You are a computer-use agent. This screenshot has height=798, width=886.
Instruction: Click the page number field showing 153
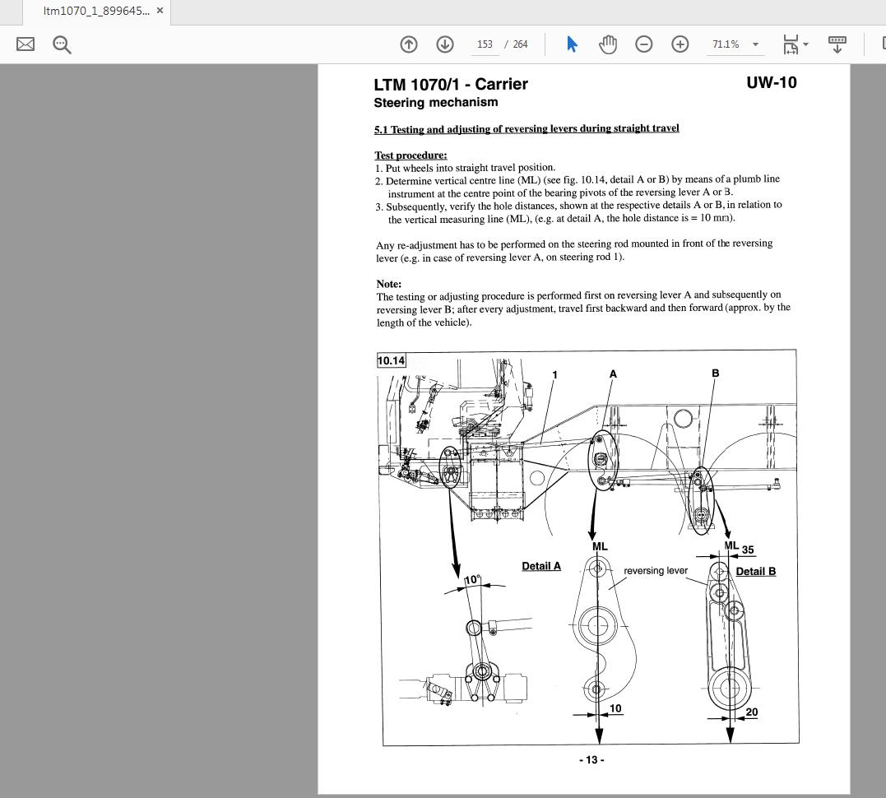485,44
